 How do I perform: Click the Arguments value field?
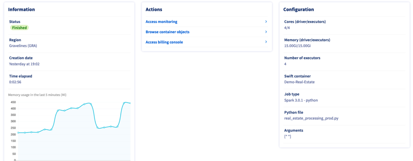(x=288, y=136)
